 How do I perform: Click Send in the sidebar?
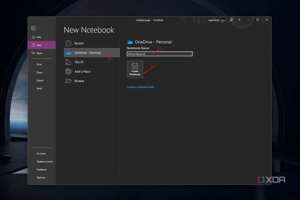tap(39, 89)
